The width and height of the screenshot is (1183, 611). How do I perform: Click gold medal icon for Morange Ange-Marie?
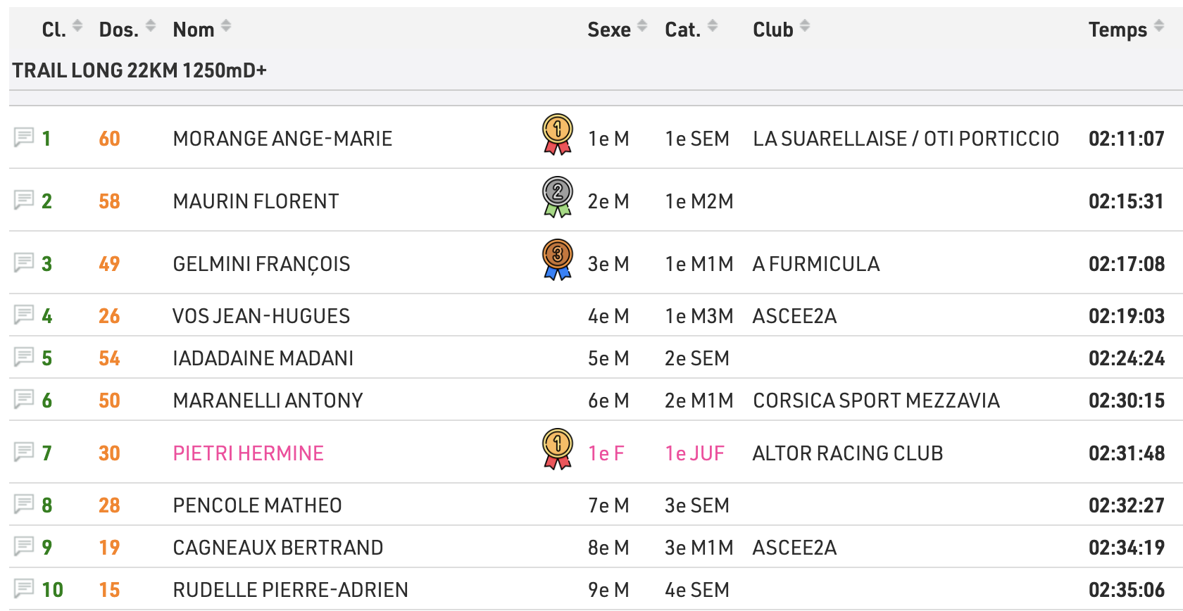[557, 134]
